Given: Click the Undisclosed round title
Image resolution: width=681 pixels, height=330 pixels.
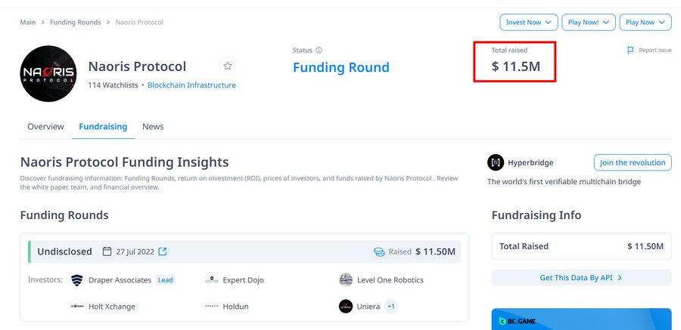Looking at the screenshot, I should (65, 251).
